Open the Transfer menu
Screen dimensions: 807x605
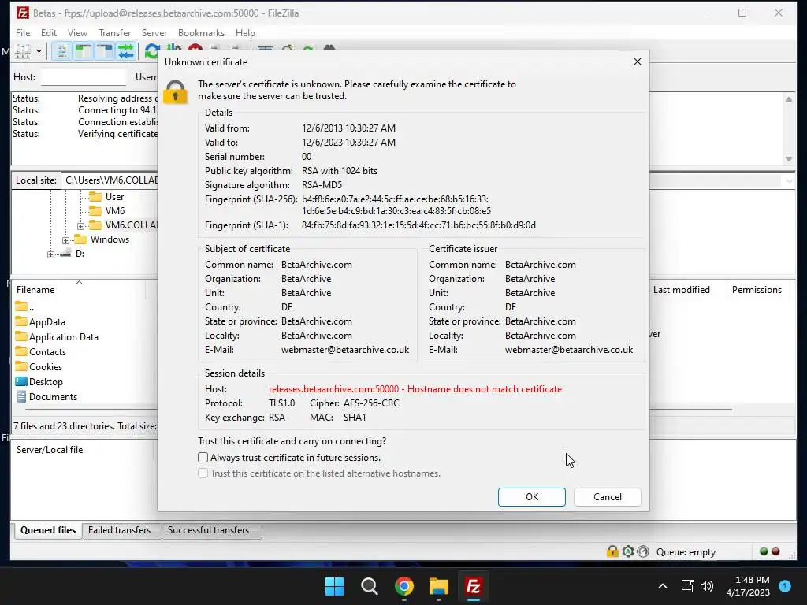[x=115, y=33]
